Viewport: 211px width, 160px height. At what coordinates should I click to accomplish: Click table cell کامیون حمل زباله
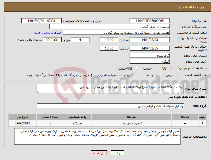(131, 123)
